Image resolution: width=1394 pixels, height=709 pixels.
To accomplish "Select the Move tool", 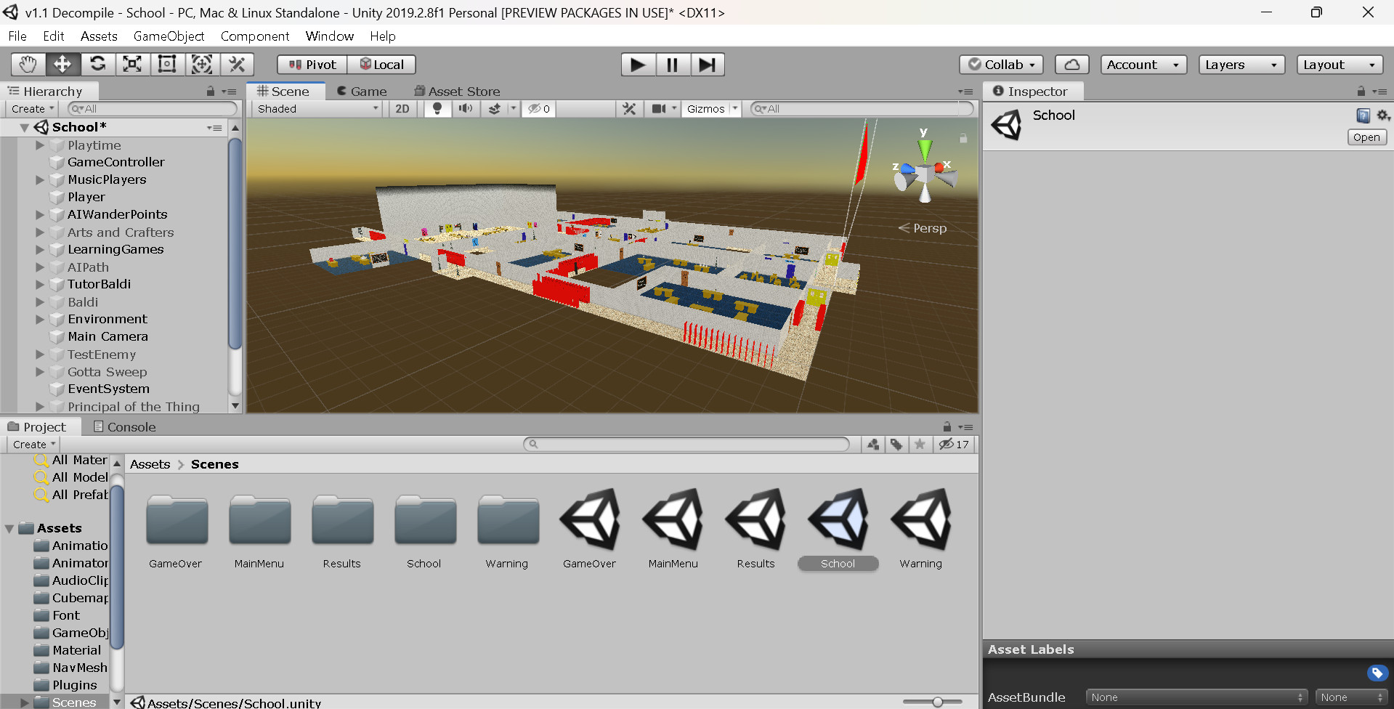I will 62,64.
